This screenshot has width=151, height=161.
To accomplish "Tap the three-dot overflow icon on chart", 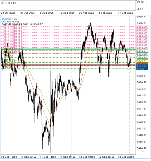I will pos(144,151).
